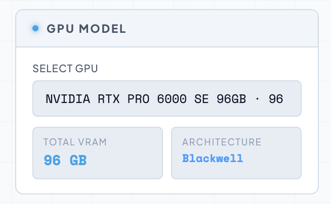Click the word MODEL in panel header
The height and width of the screenshot is (204, 331).
(x=106, y=29)
